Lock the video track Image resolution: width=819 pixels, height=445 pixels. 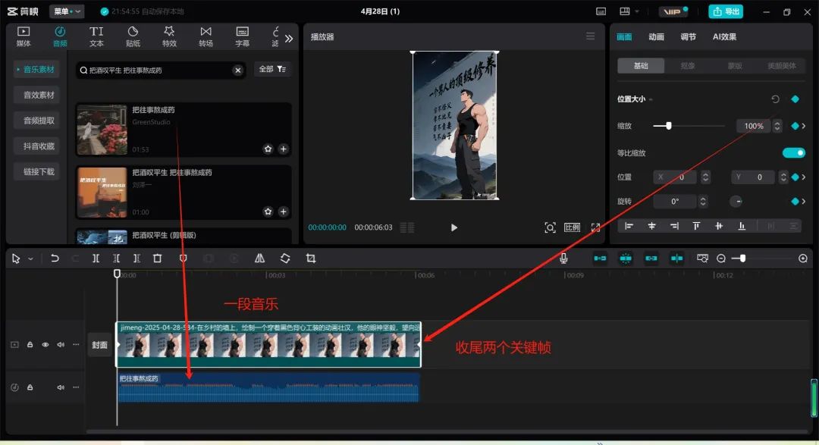coord(30,345)
